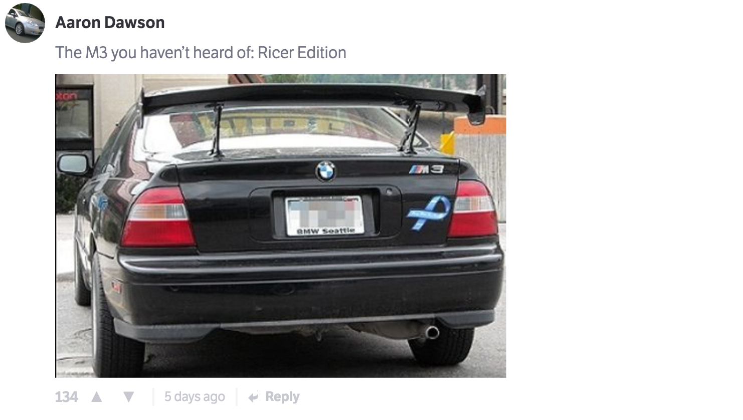Click the M3 badge in the photo

(x=426, y=169)
